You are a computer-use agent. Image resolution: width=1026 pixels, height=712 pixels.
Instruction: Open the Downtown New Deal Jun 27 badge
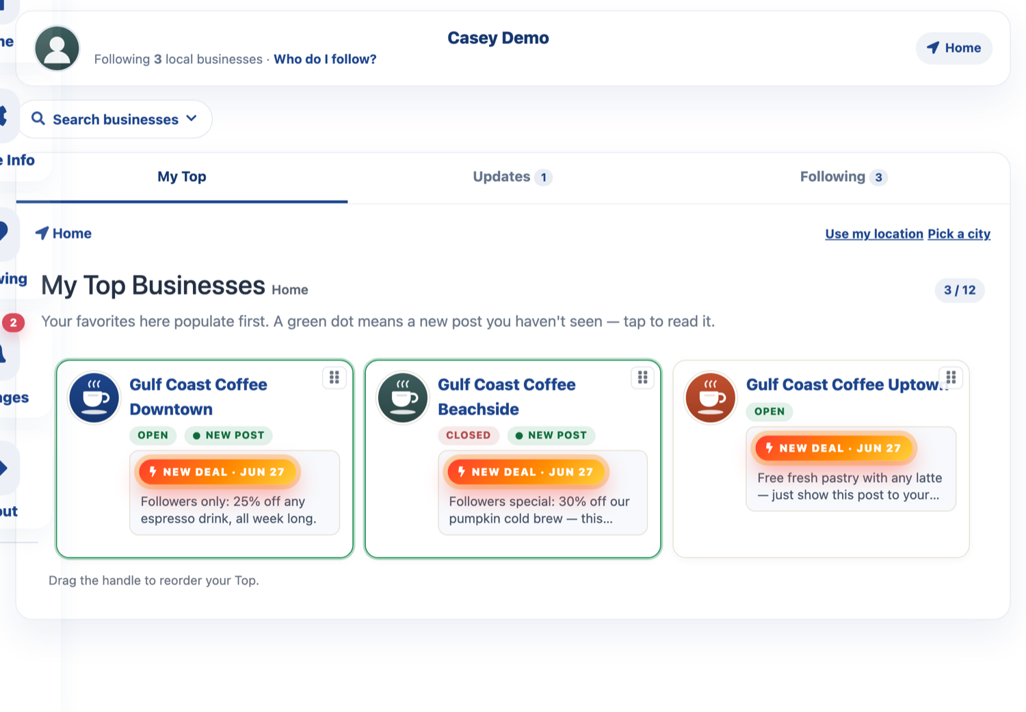click(217, 472)
